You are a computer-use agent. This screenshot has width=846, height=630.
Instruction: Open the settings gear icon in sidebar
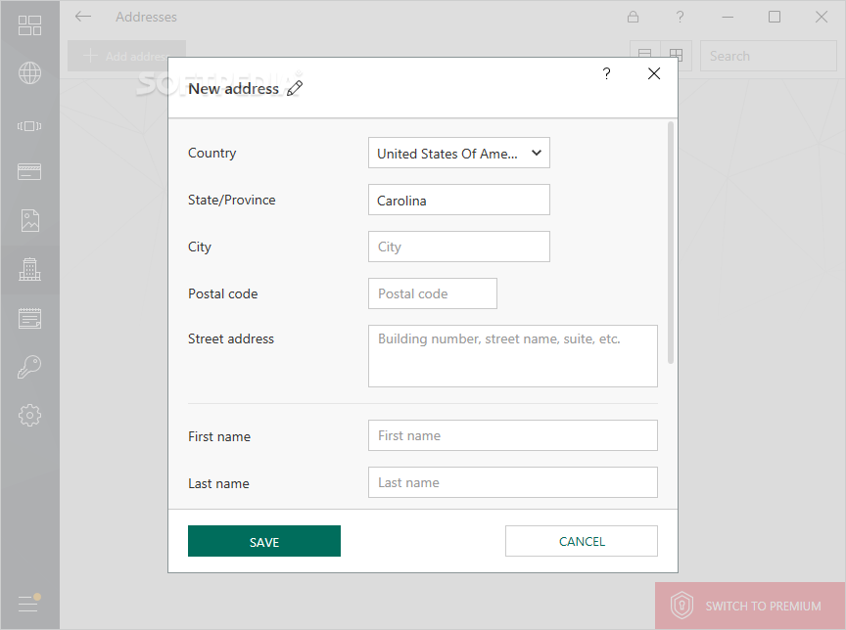coord(29,415)
